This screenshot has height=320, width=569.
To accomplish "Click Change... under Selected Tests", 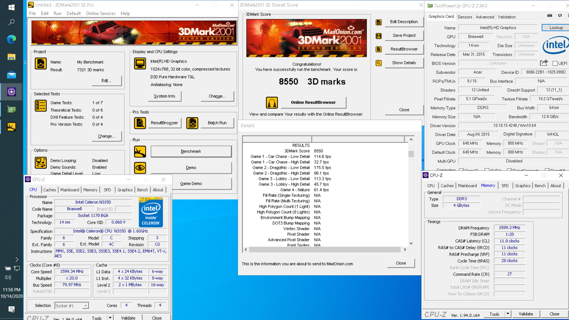I will [x=106, y=136].
